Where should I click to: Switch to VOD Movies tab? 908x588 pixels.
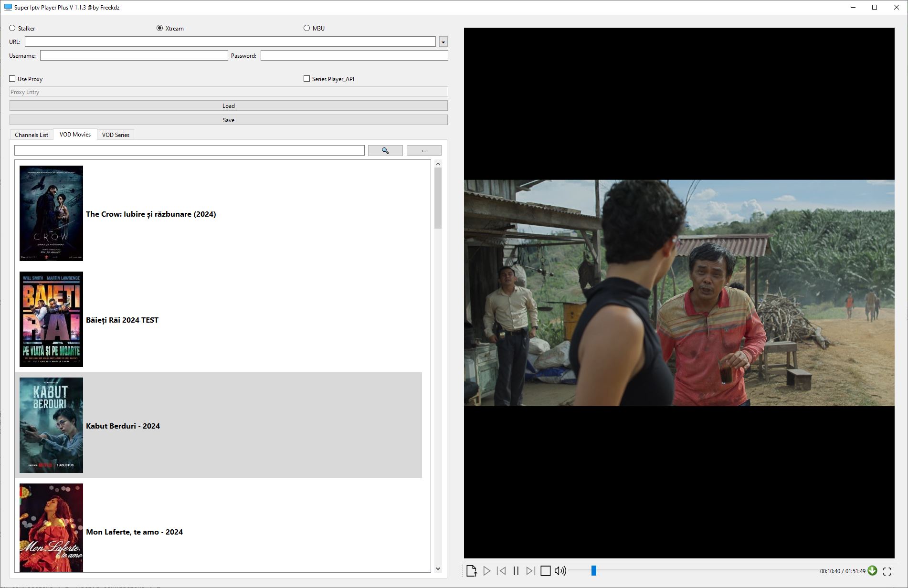[x=75, y=135]
